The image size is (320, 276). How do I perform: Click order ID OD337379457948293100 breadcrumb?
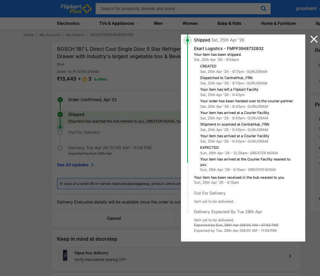[111, 35]
